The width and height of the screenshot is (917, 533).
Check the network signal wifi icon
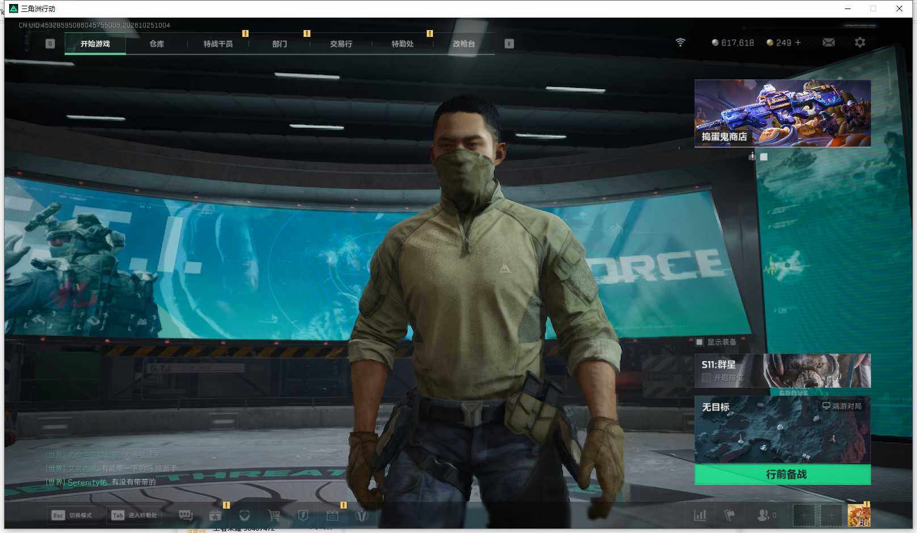click(x=680, y=43)
